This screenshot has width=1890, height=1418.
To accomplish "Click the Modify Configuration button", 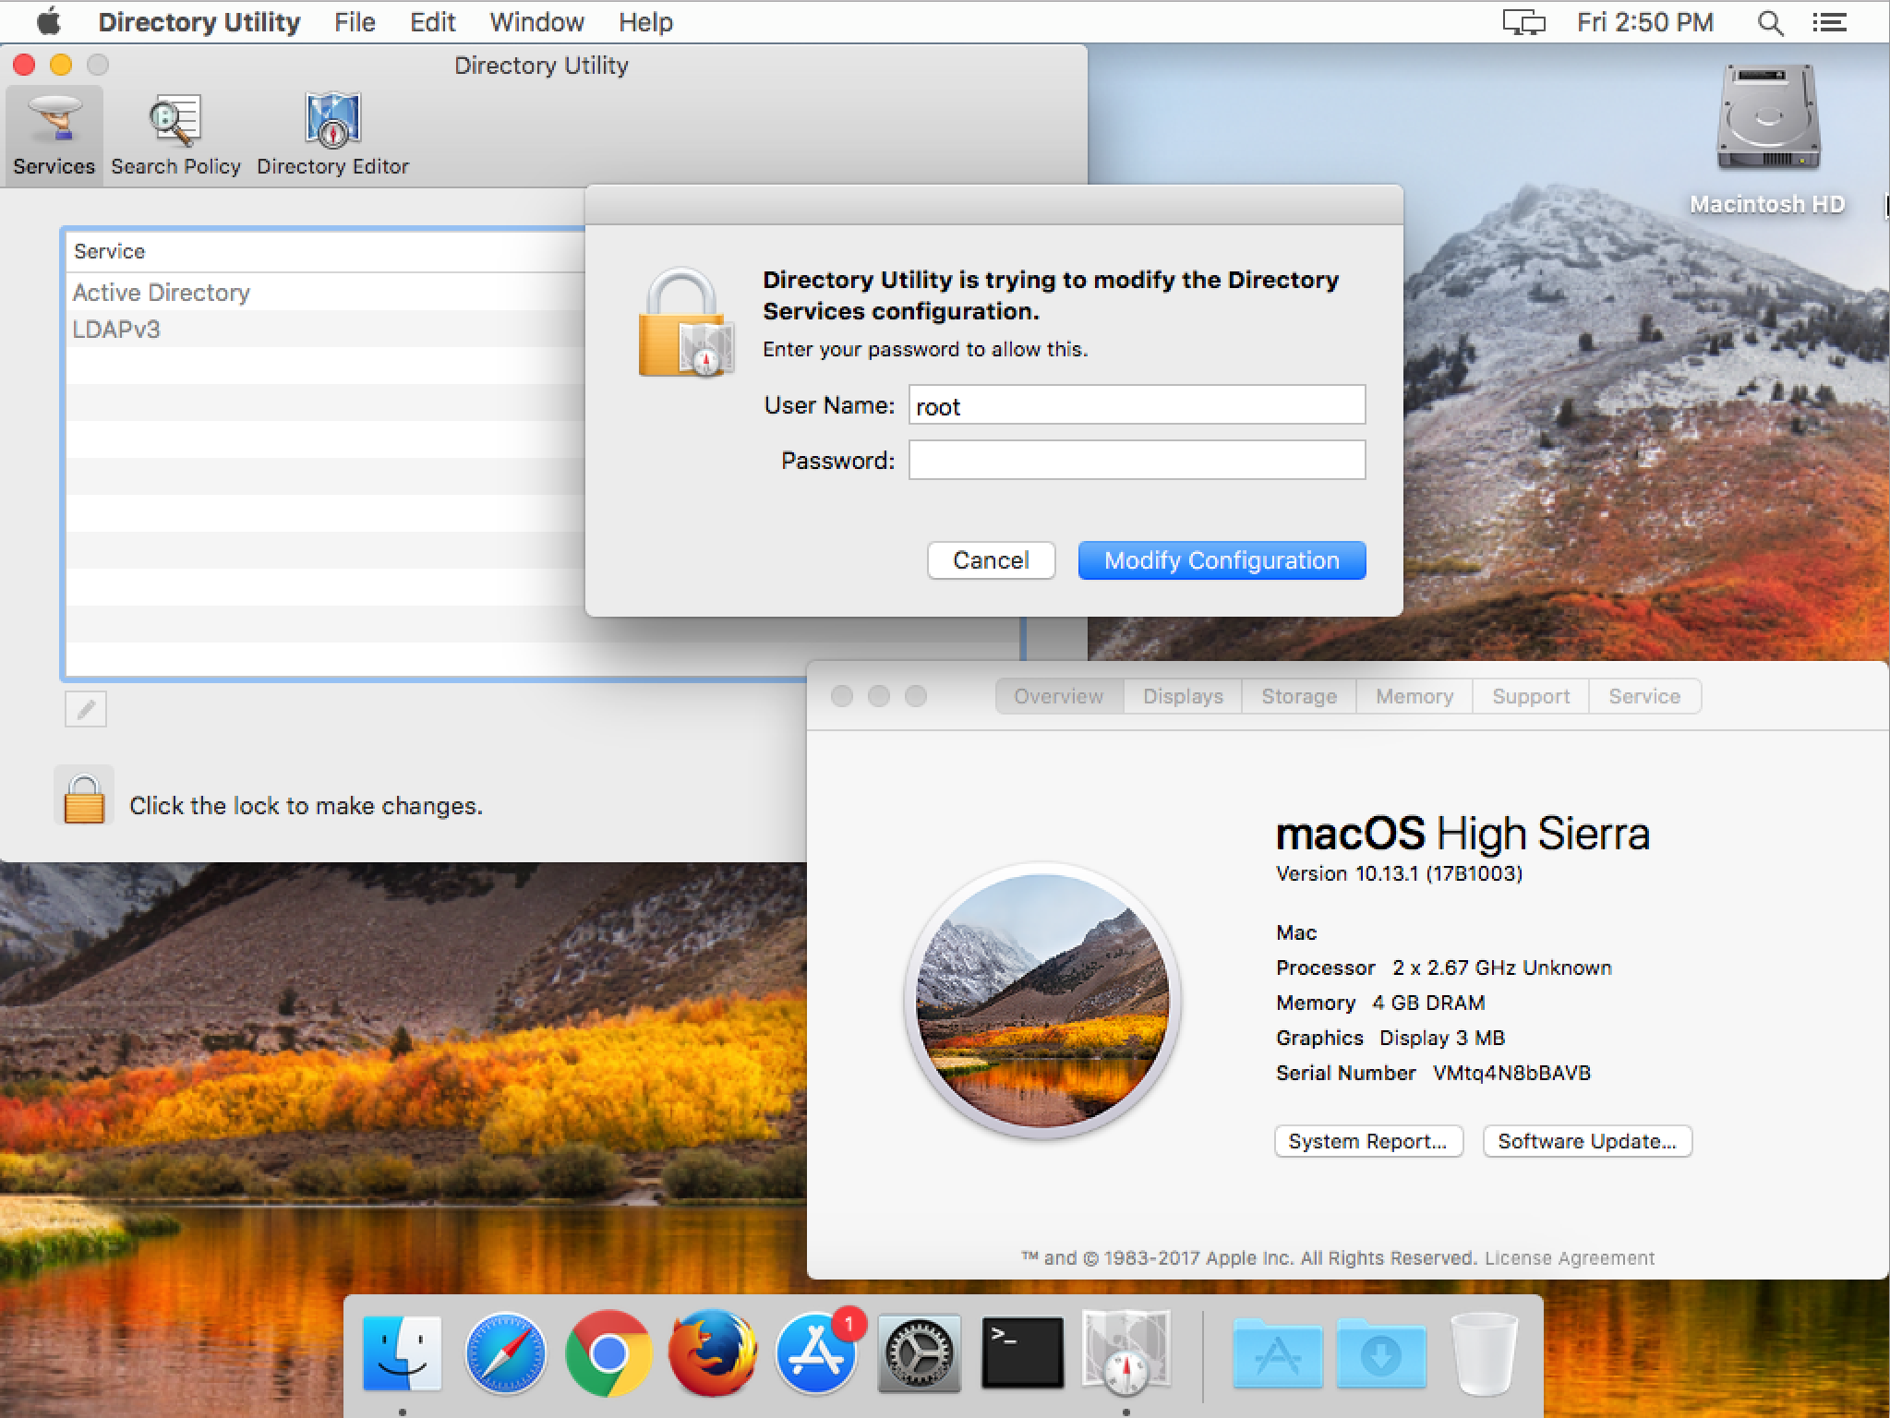I will pos(1222,560).
